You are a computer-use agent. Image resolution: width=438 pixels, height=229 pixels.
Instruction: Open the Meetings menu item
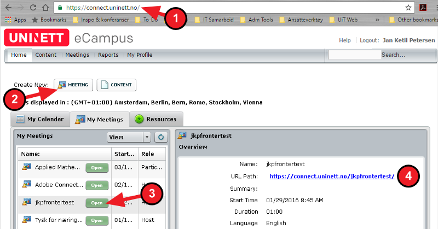(x=77, y=55)
